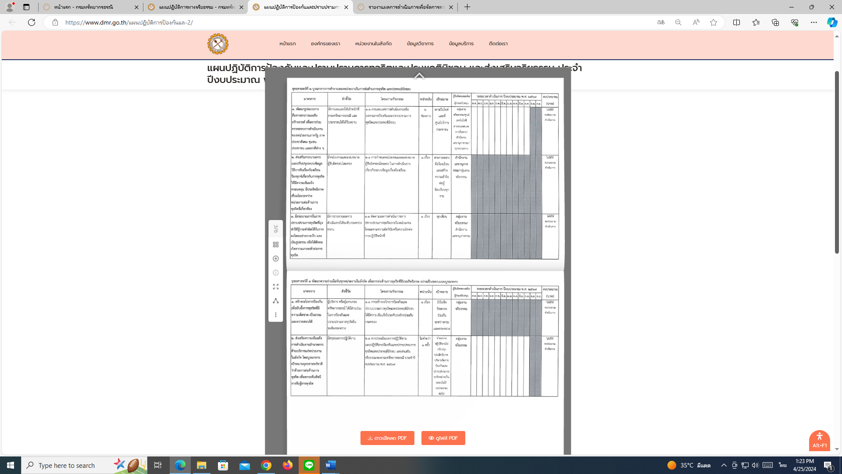Image resolution: width=842 pixels, height=474 pixels.
Task: Open the ข้อมูลบริการ menu
Action: [461, 43]
